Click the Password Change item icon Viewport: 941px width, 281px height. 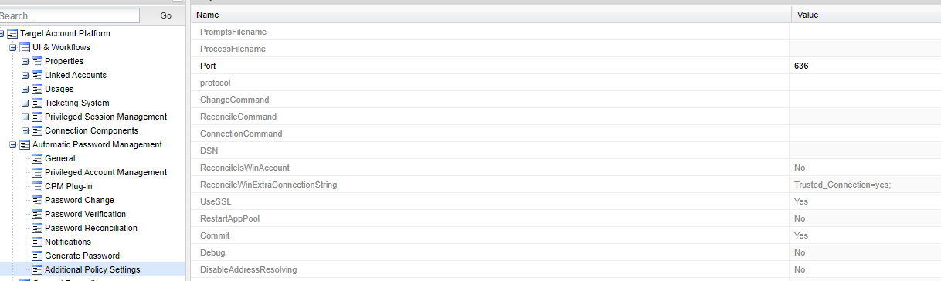click(x=37, y=200)
